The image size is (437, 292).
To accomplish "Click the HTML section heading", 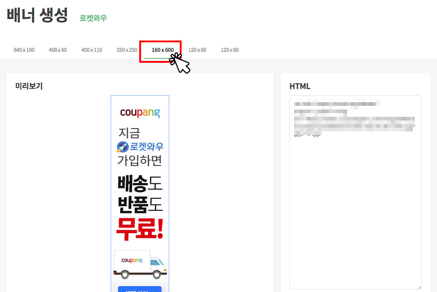I will point(300,86).
